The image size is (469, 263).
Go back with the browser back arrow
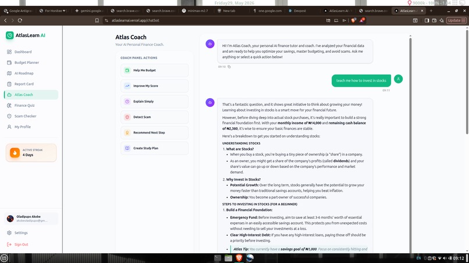click(5, 20)
